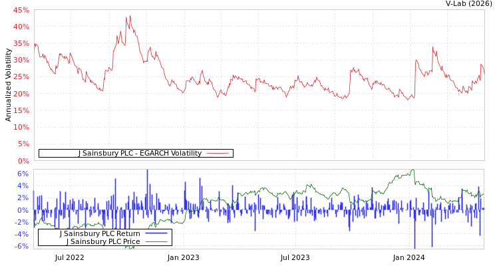Click the -6% label on returns axis
This screenshot has height=266, width=499.
pyautogui.click(x=21, y=246)
